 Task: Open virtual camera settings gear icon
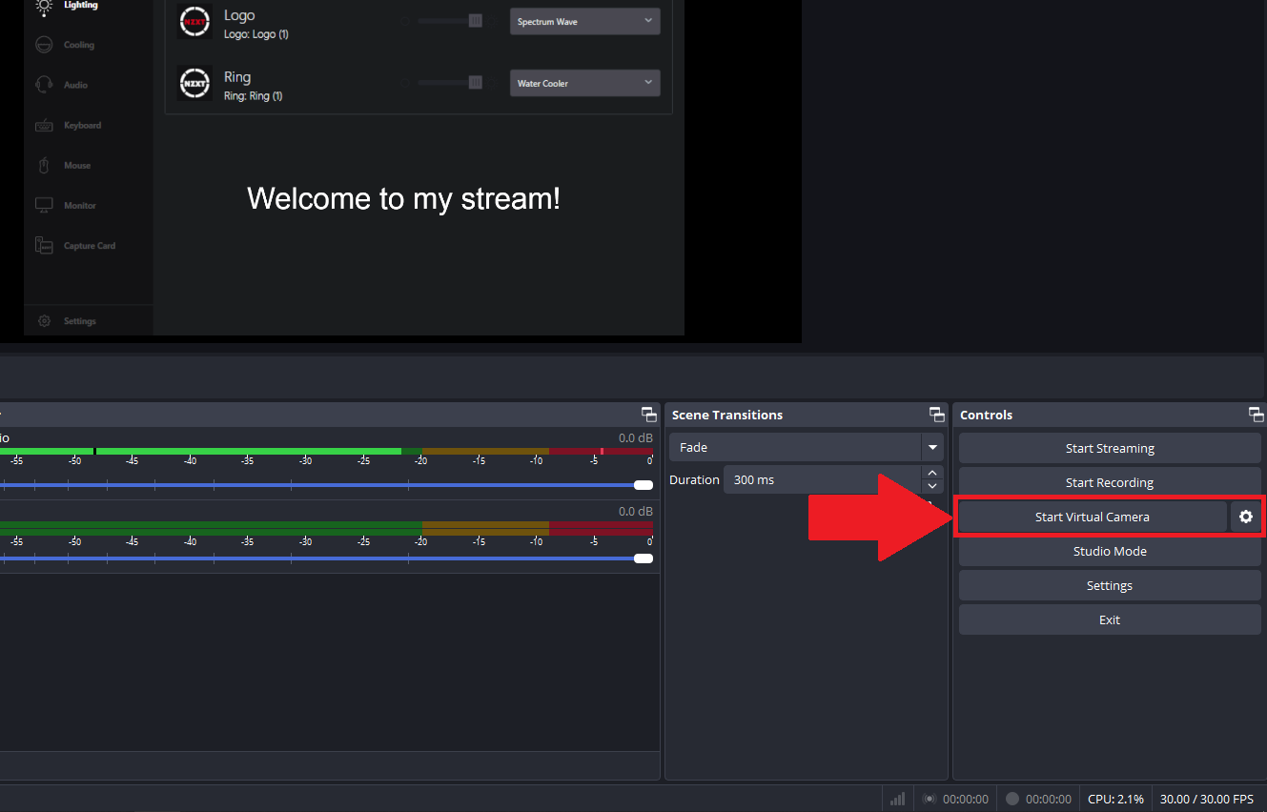[x=1245, y=517]
